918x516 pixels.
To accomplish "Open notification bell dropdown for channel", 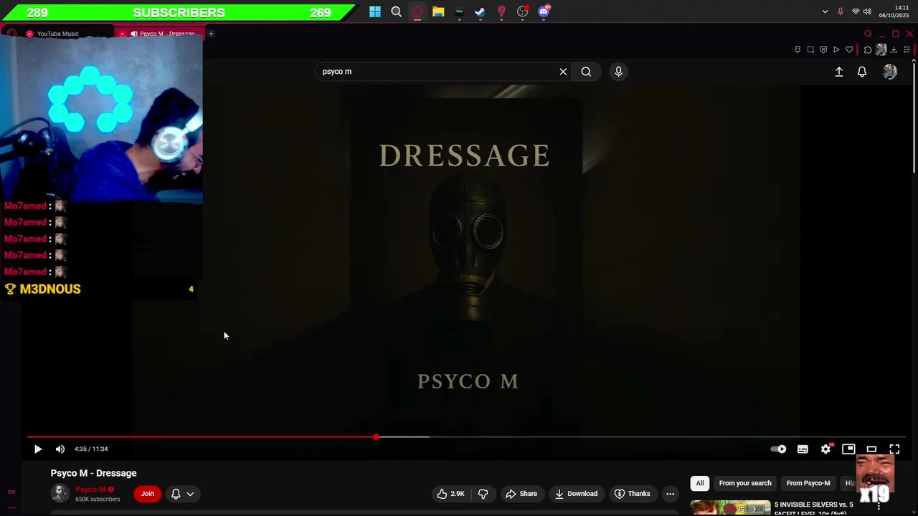I will click(x=182, y=494).
